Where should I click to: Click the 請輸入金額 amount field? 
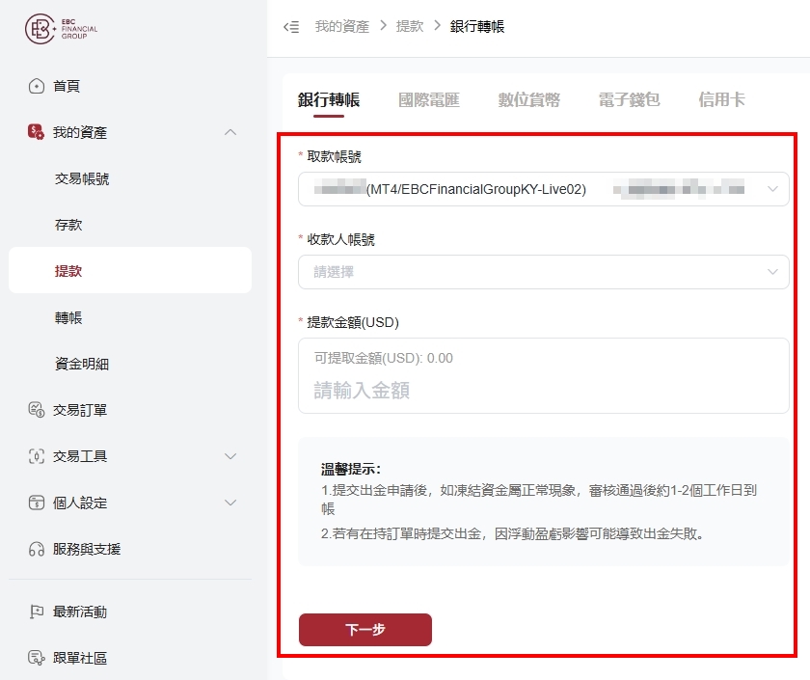pos(544,375)
